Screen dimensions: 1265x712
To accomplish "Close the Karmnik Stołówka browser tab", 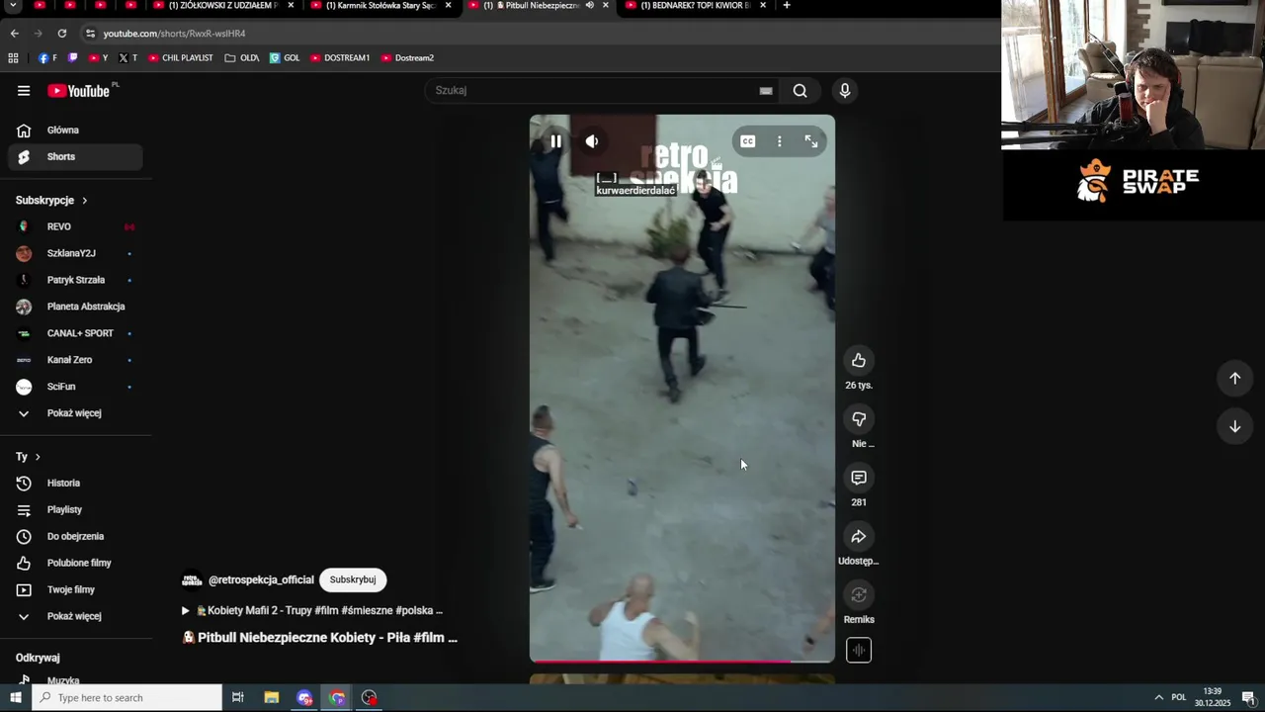I will (448, 5).
